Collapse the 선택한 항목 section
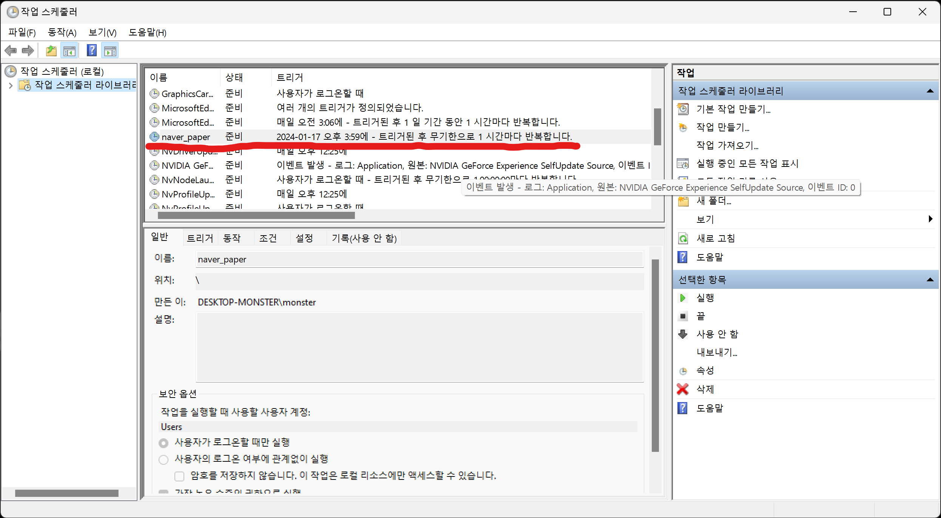 [x=930, y=280]
